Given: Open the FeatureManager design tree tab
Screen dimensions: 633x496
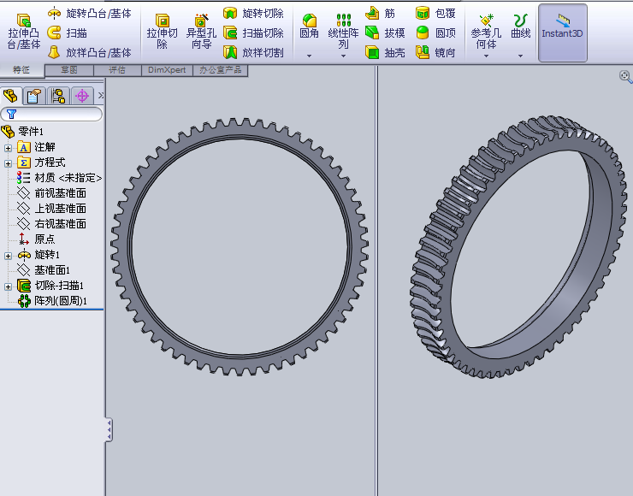Looking at the screenshot, I should pos(10,96).
